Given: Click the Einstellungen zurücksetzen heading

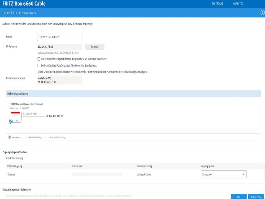Looking at the screenshot, I should click(17, 189).
